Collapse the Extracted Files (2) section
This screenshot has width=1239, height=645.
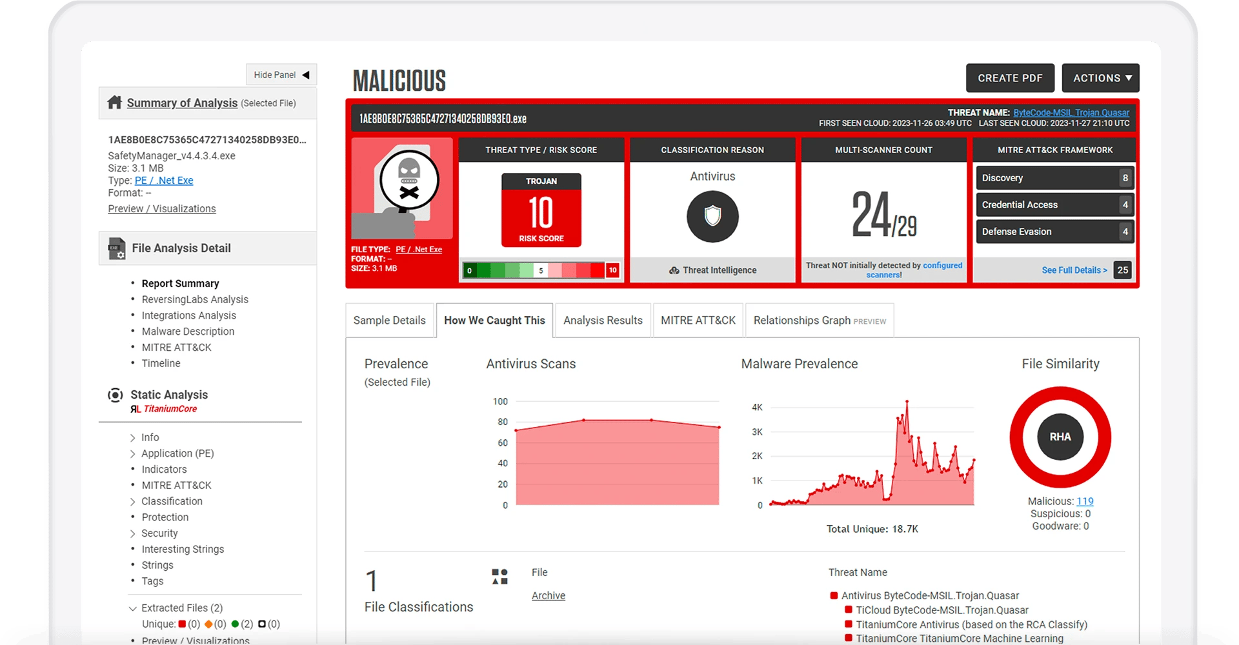(x=133, y=608)
